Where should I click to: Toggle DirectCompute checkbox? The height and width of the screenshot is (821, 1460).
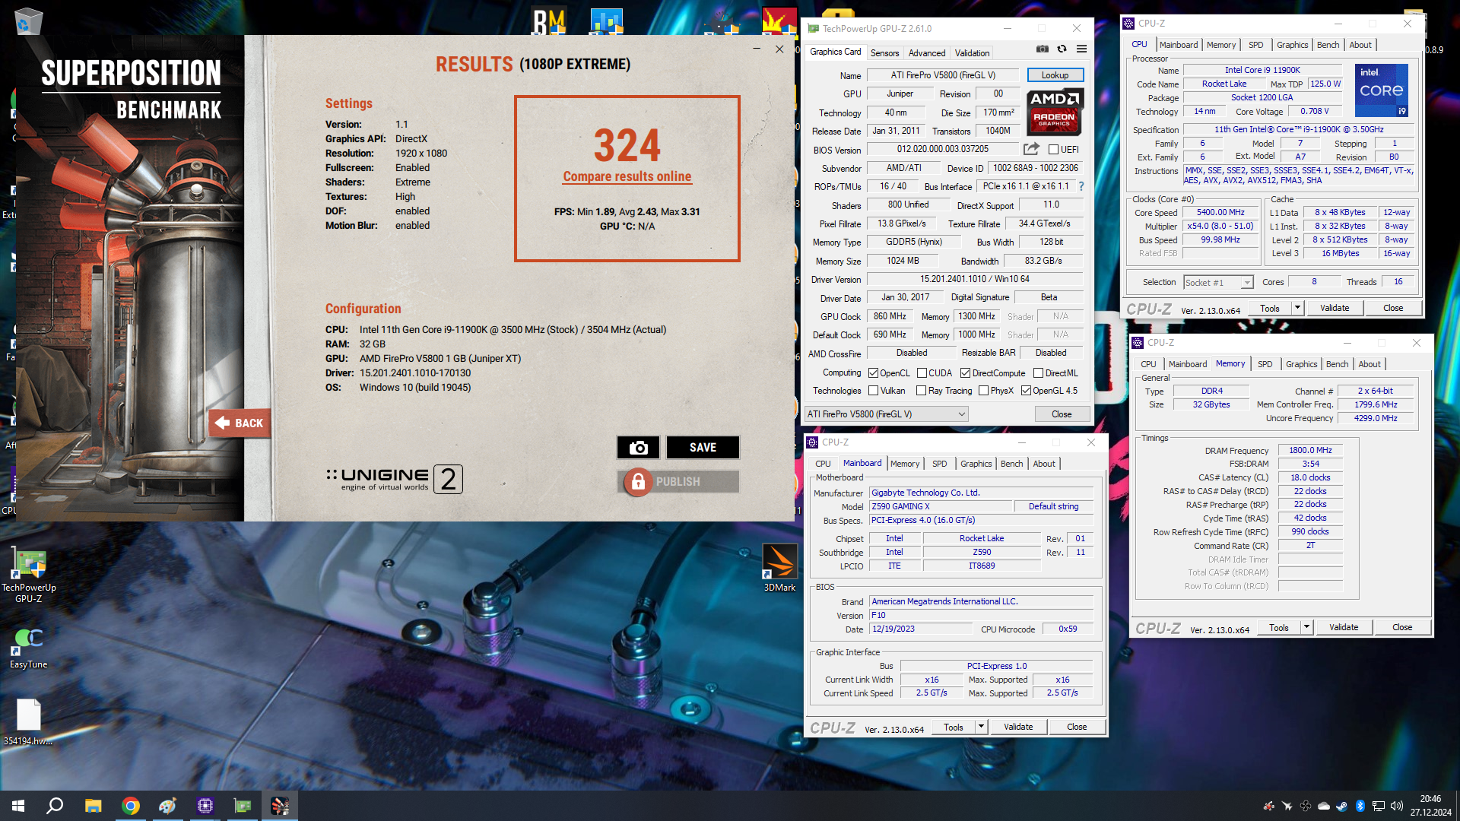[965, 373]
